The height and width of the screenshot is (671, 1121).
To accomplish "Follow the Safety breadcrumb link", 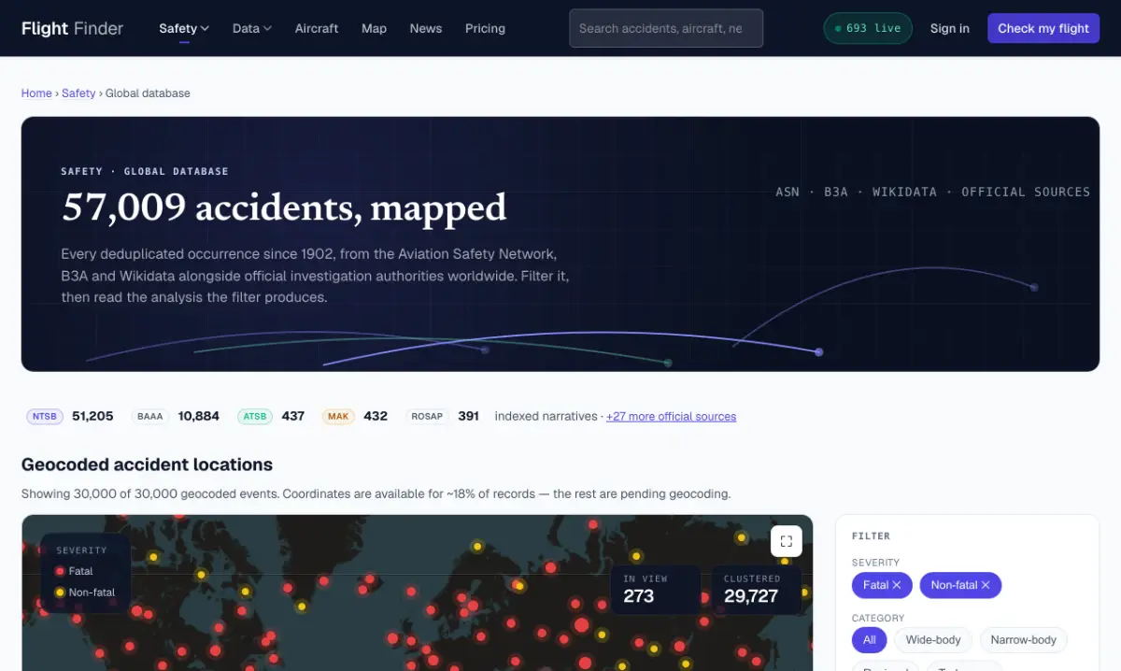I will pyautogui.click(x=78, y=93).
